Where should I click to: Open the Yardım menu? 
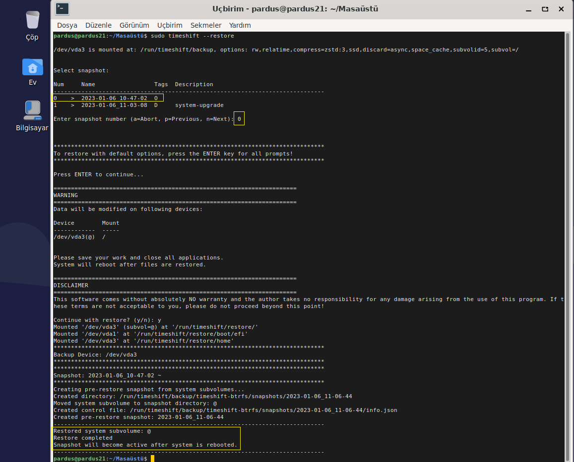pos(240,25)
